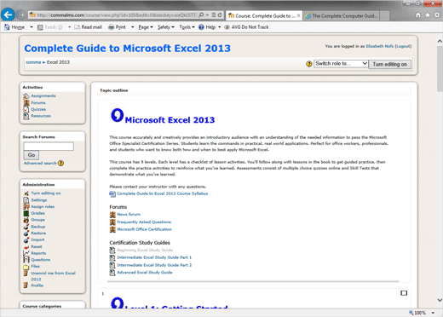
Task: Click the Profile administration link
Action: pos(37,285)
